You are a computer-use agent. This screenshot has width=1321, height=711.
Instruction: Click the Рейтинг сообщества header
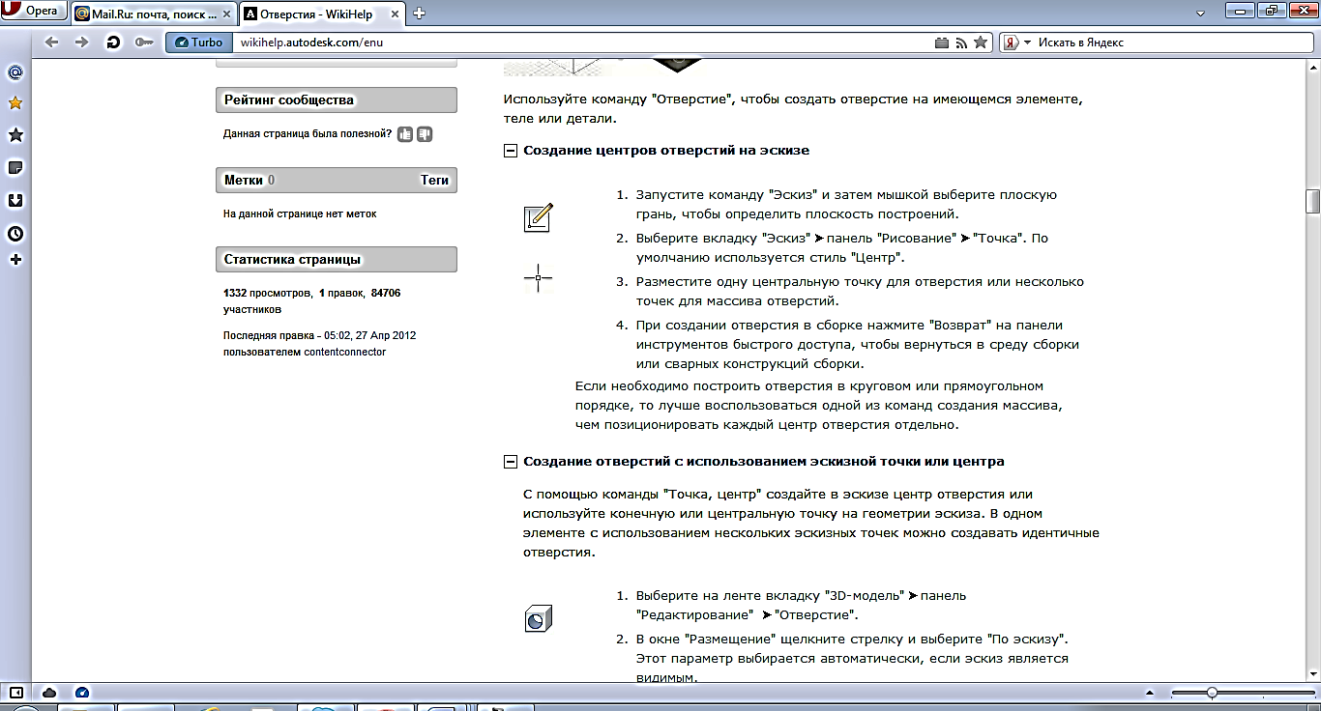coord(337,100)
